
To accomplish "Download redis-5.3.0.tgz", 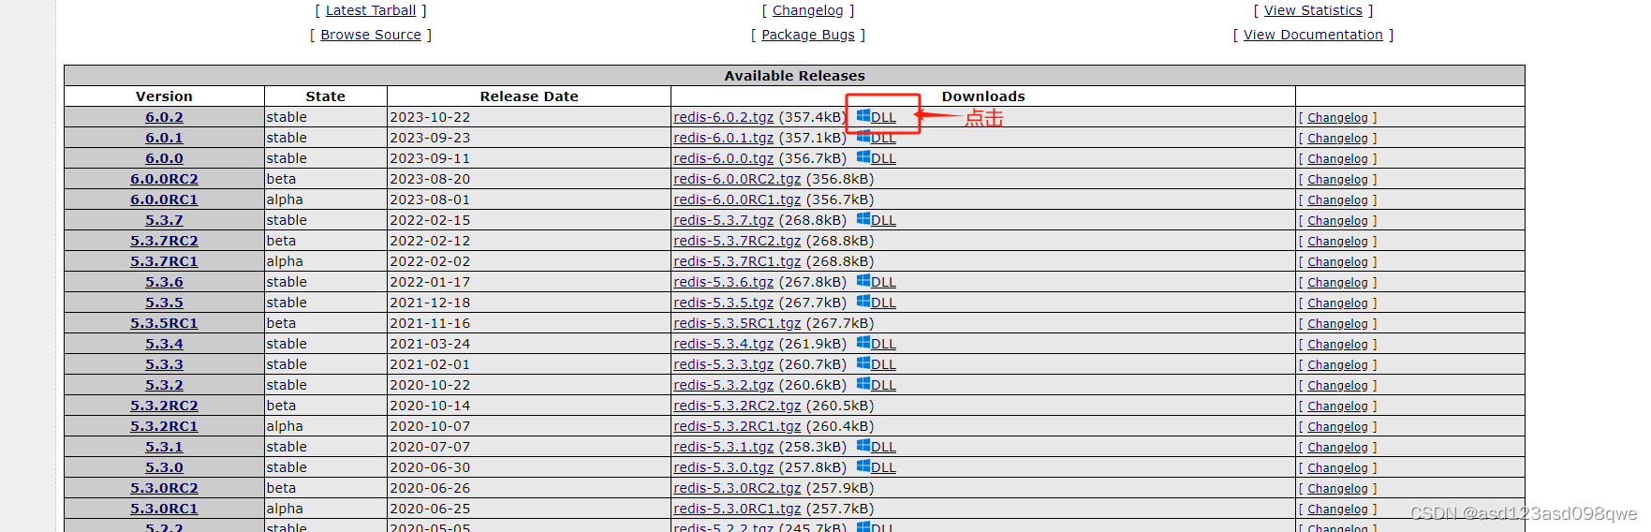I will click(724, 467).
